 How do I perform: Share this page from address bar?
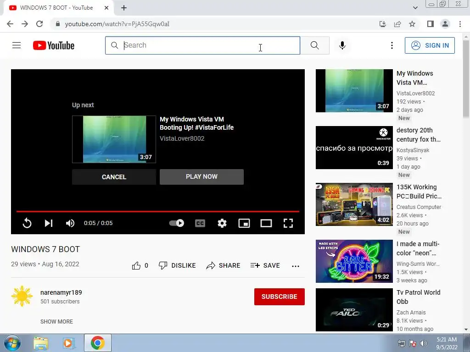pyautogui.click(x=397, y=24)
